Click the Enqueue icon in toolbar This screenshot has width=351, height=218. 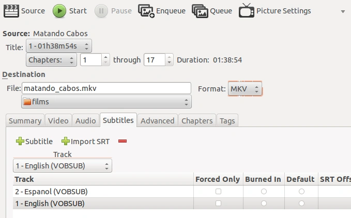point(147,10)
